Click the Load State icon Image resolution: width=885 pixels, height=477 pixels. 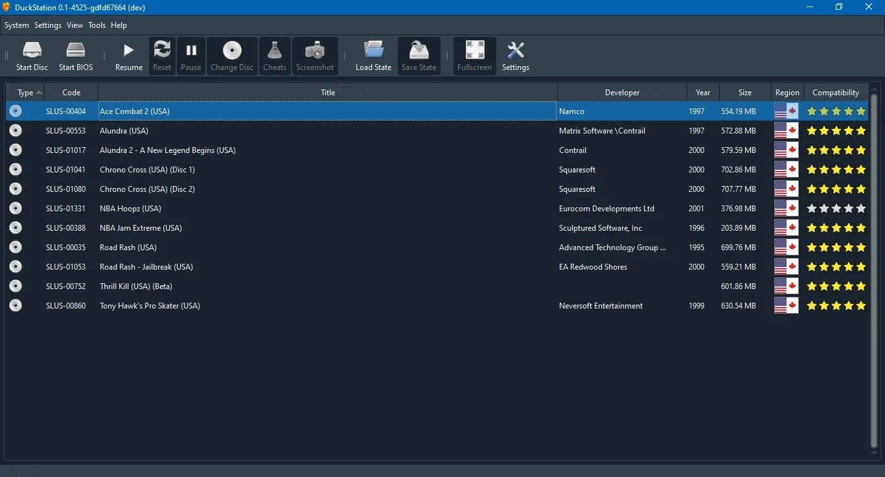click(x=373, y=56)
